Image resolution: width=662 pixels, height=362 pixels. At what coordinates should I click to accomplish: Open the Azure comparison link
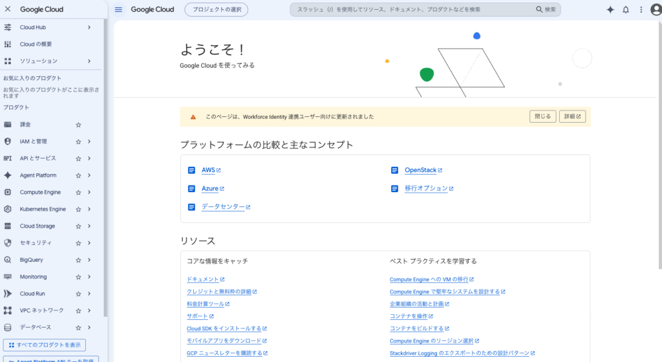(x=210, y=189)
